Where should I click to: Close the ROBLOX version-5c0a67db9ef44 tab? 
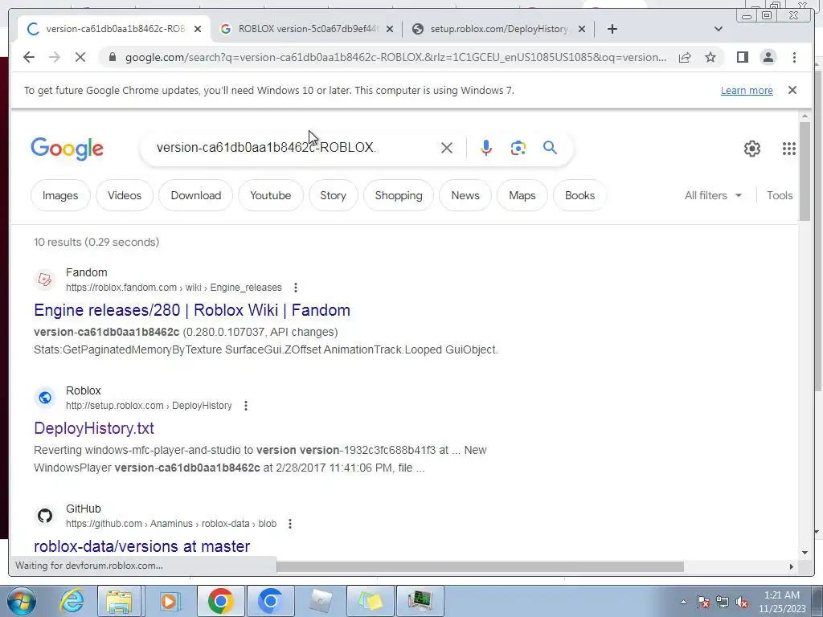pyautogui.click(x=390, y=30)
